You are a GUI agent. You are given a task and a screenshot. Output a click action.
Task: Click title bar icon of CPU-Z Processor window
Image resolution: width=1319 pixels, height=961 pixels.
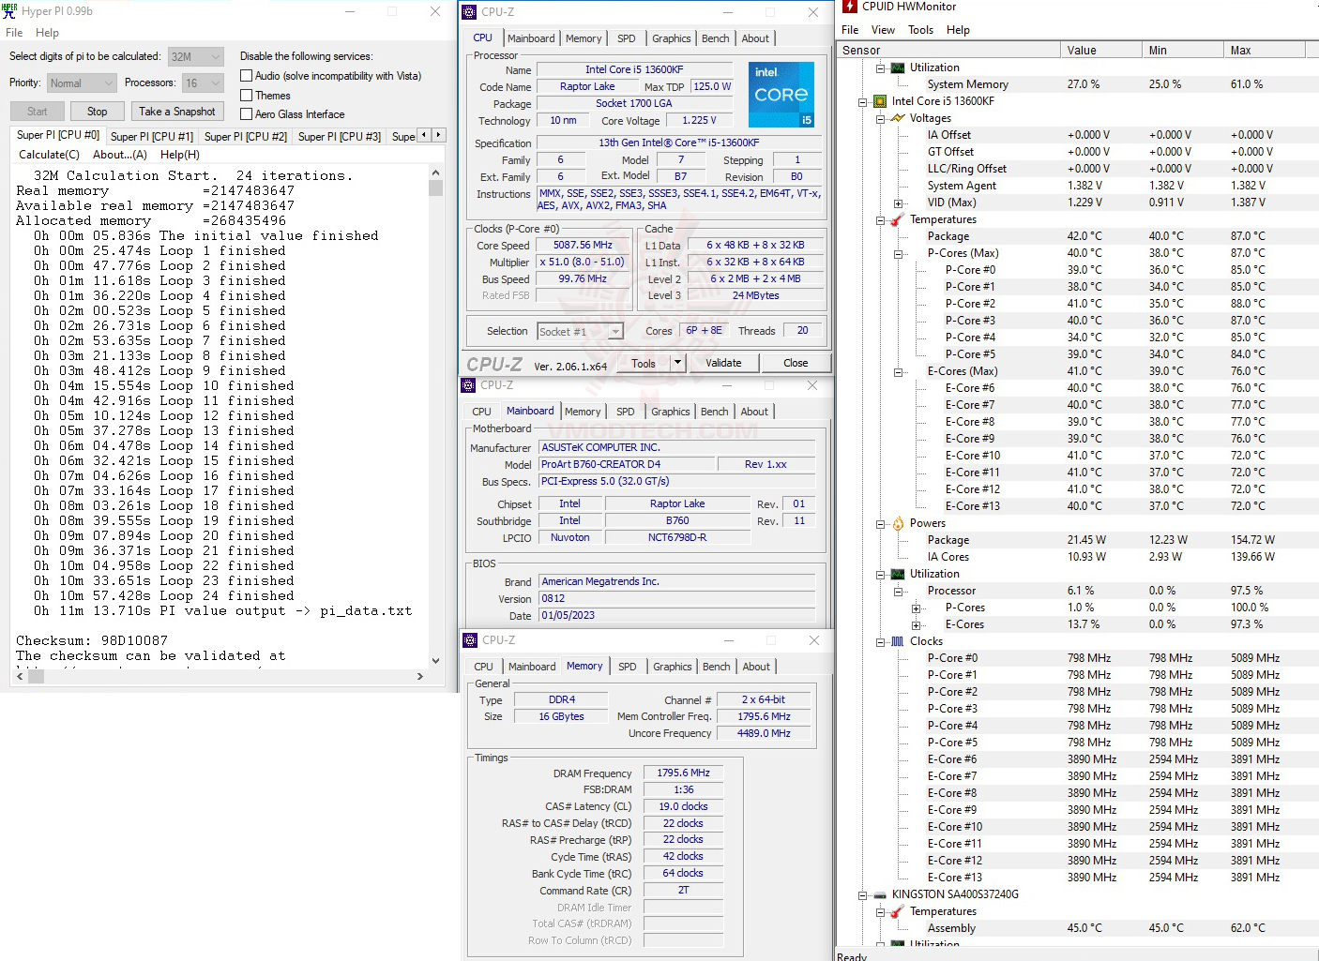point(469,12)
